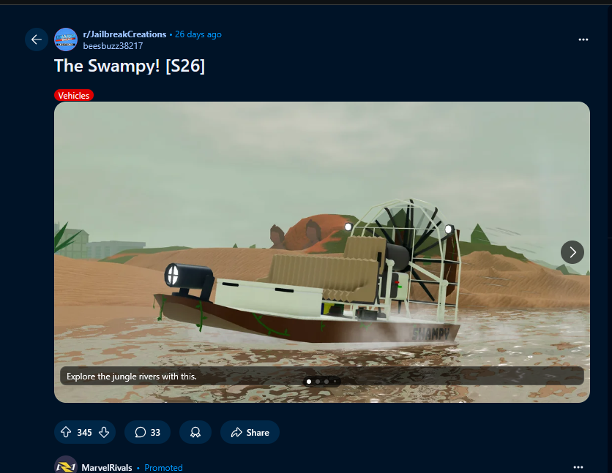The width and height of the screenshot is (612, 473).
Task: Open the 33 comments
Action: [x=148, y=432]
